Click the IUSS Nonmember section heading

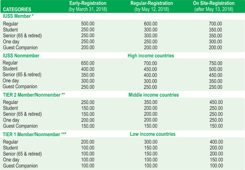(x=21, y=56)
